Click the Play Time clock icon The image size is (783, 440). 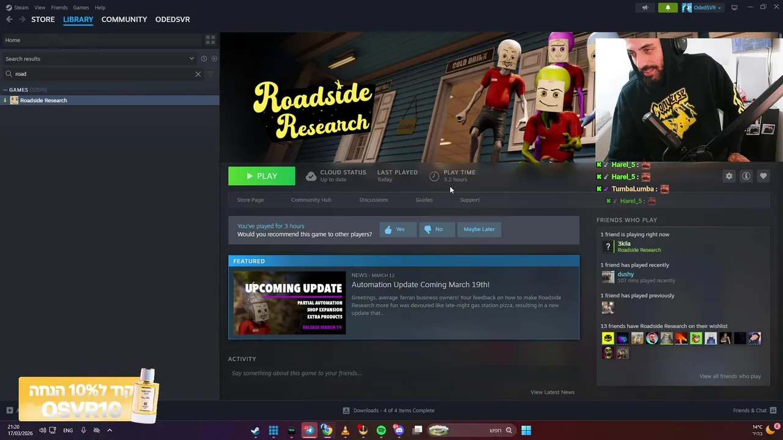click(x=434, y=176)
